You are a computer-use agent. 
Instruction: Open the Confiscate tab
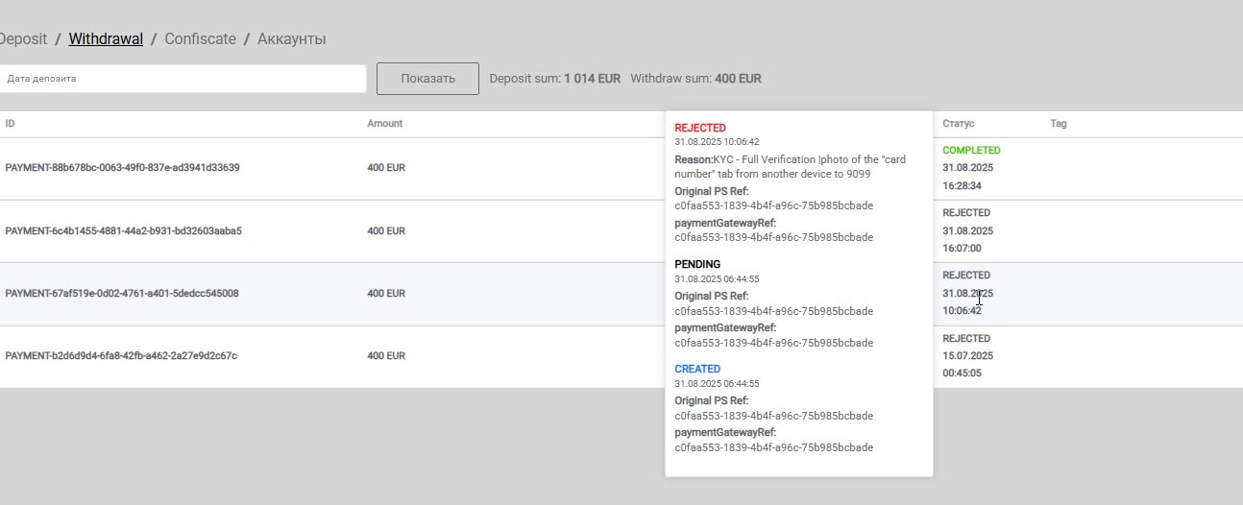[x=200, y=39]
